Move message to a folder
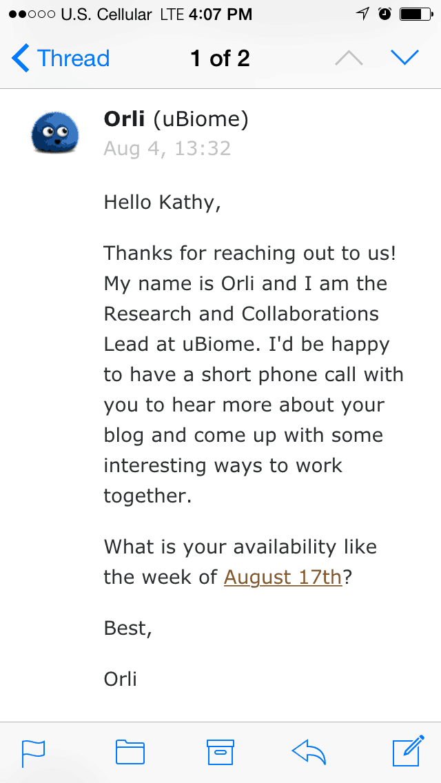This screenshot has height=783, width=441. [x=130, y=752]
